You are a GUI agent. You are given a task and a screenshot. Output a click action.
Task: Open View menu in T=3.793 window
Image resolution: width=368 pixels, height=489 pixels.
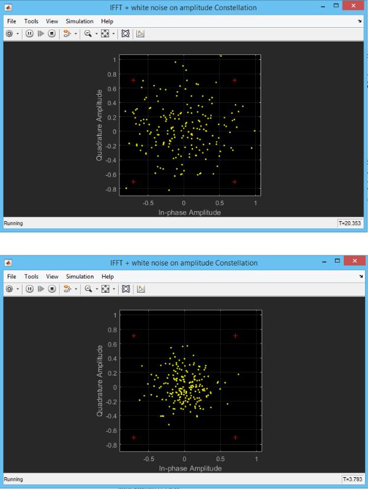click(52, 277)
